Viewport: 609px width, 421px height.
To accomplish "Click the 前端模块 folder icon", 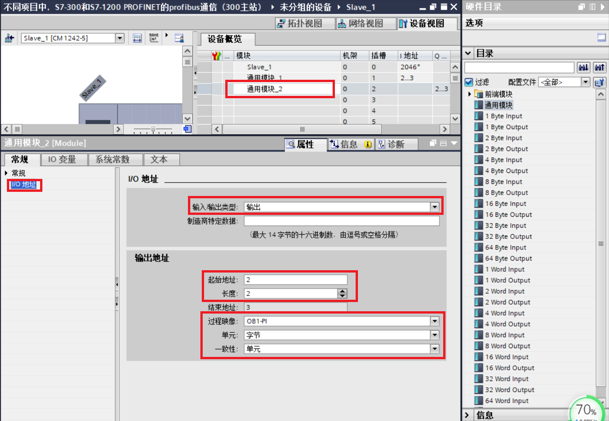I will [479, 94].
